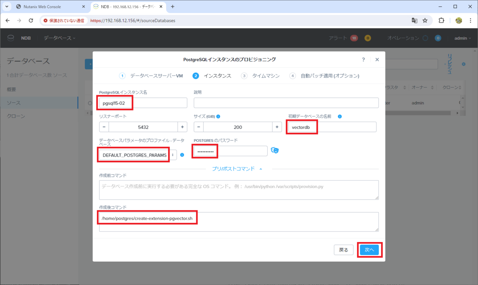Image resolution: width=478 pixels, height=285 pixels.
Task: Sort table by オーナー column
Action: [x=422, y=87]
